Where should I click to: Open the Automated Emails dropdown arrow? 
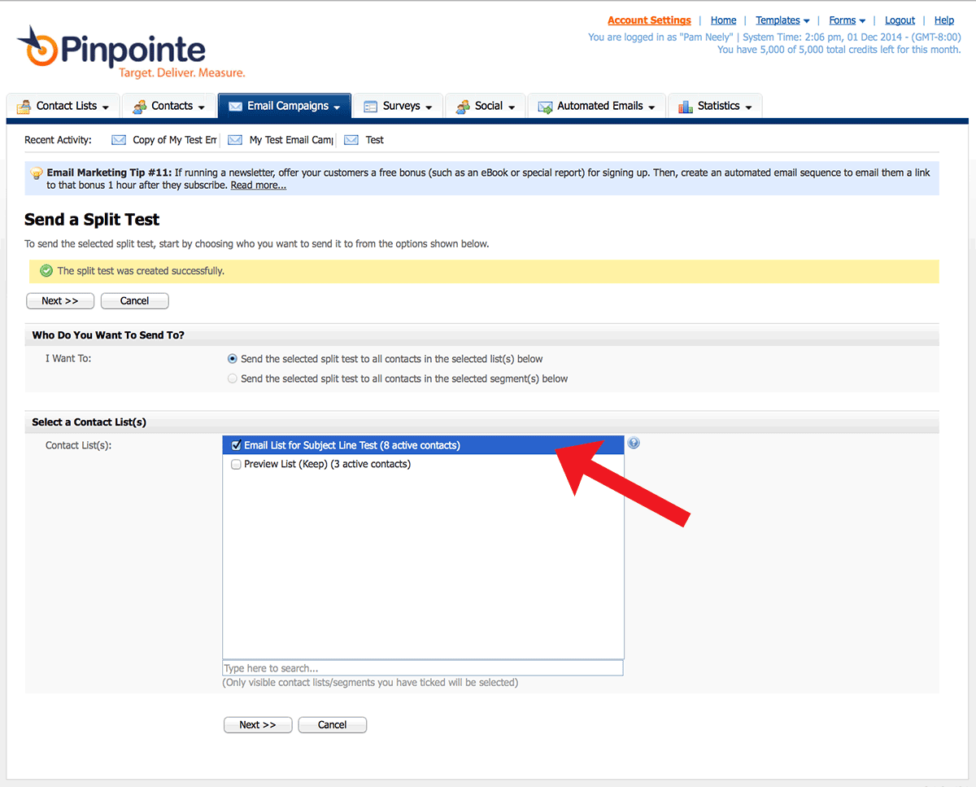pyautogui.click(x=651, y=107)
